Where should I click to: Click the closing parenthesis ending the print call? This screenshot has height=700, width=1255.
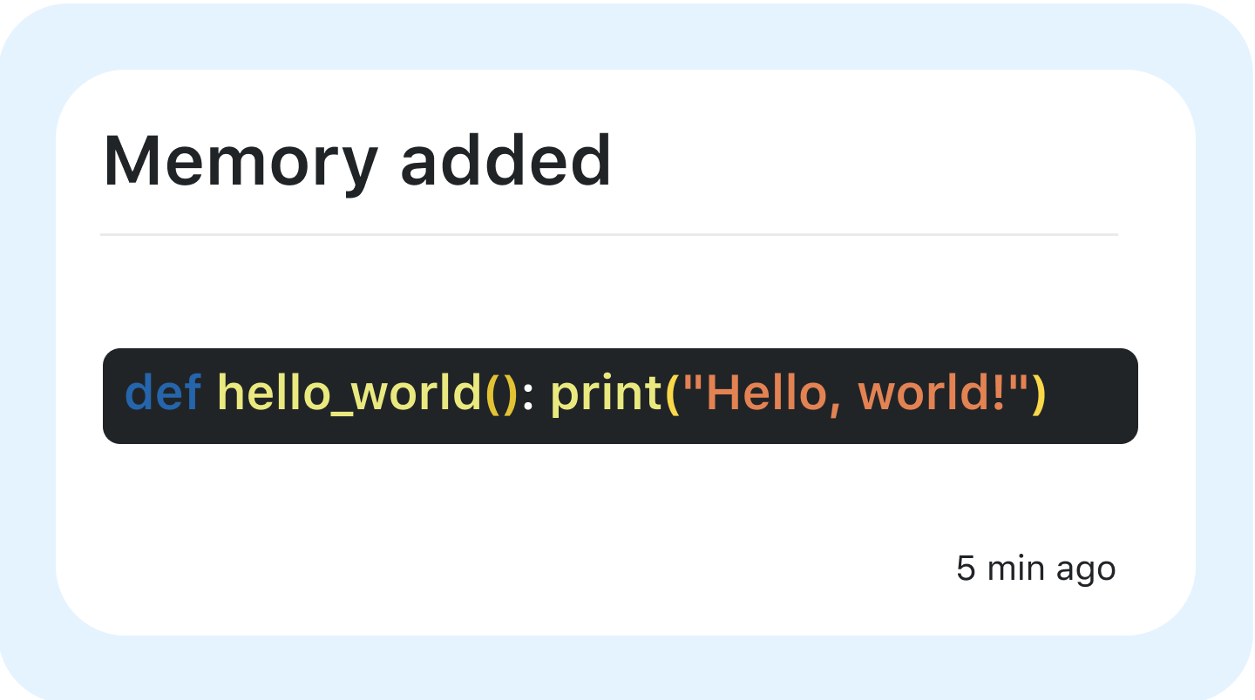coord(1038,394)
